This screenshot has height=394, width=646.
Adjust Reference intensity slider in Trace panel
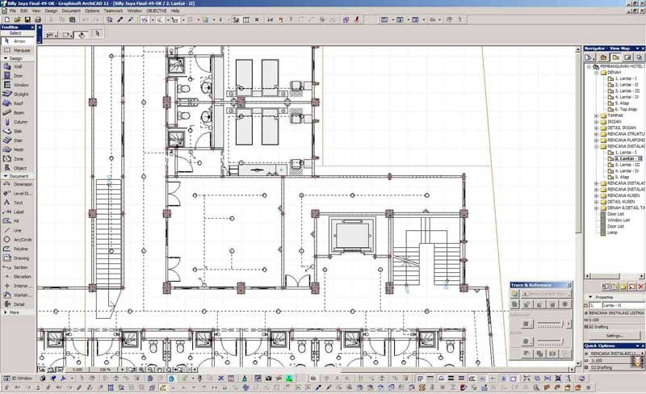click(551, 325)
